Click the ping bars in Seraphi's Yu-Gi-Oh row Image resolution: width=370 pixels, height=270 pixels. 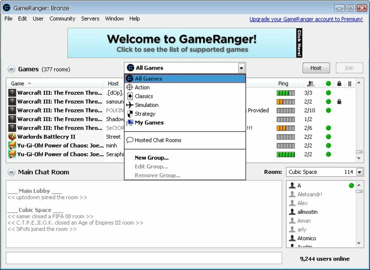click(286, 155)
